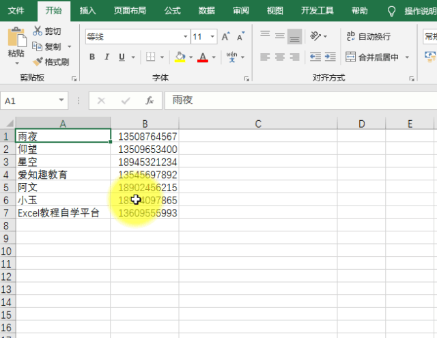The height and width of the screenshot is (338, 437).
Task: Select cell Excel教程自学平台
Action: click(63, 213)
